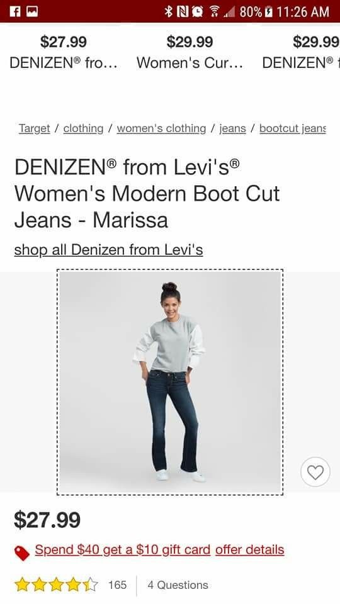
Task: Click the star rating row
Action: click(x=56, y=584)
